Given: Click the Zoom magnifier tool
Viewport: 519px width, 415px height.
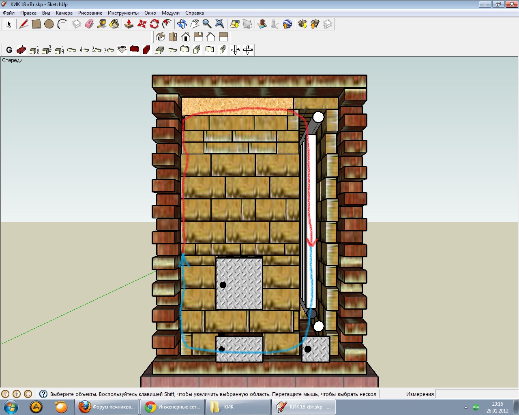Looking at the screenshot, I should [207, 24].
